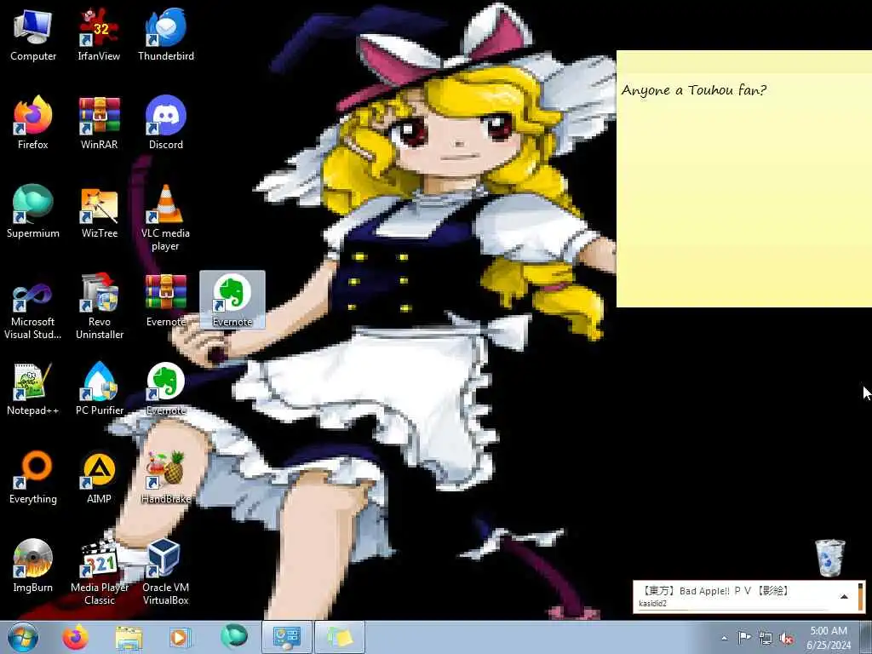
Task: Switch to the Control Panel taskbar window
Action: click(x=286, y=637)
